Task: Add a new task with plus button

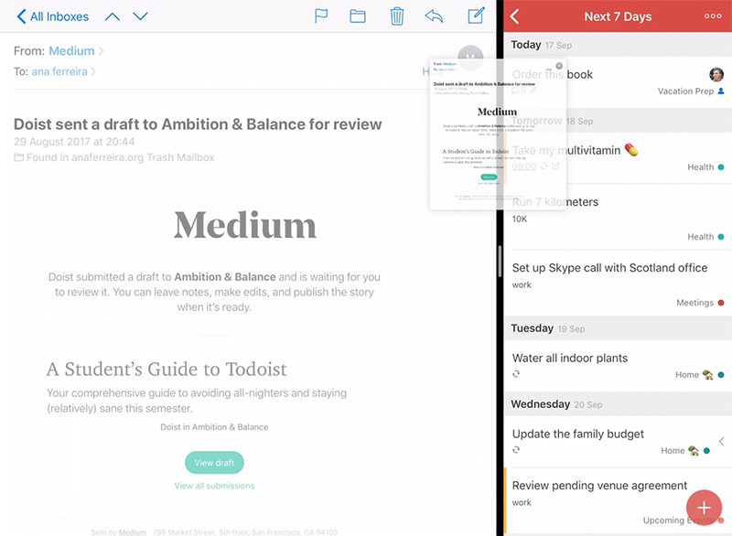Action: click(x=704, y=508)
